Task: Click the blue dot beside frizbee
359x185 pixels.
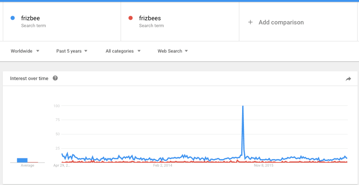Action: pyautogui.click(x=12, y=18)
